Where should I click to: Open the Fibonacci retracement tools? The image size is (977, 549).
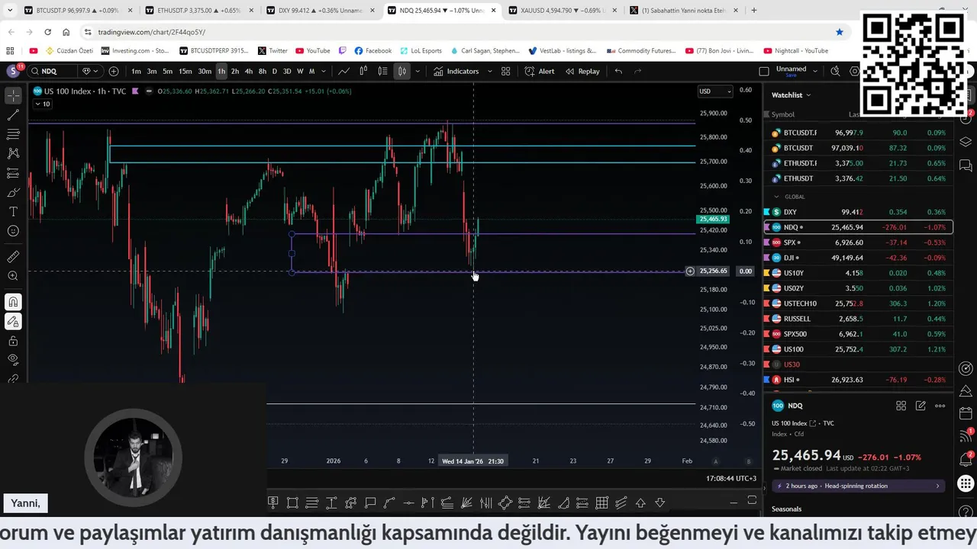[x=13, y=134]
